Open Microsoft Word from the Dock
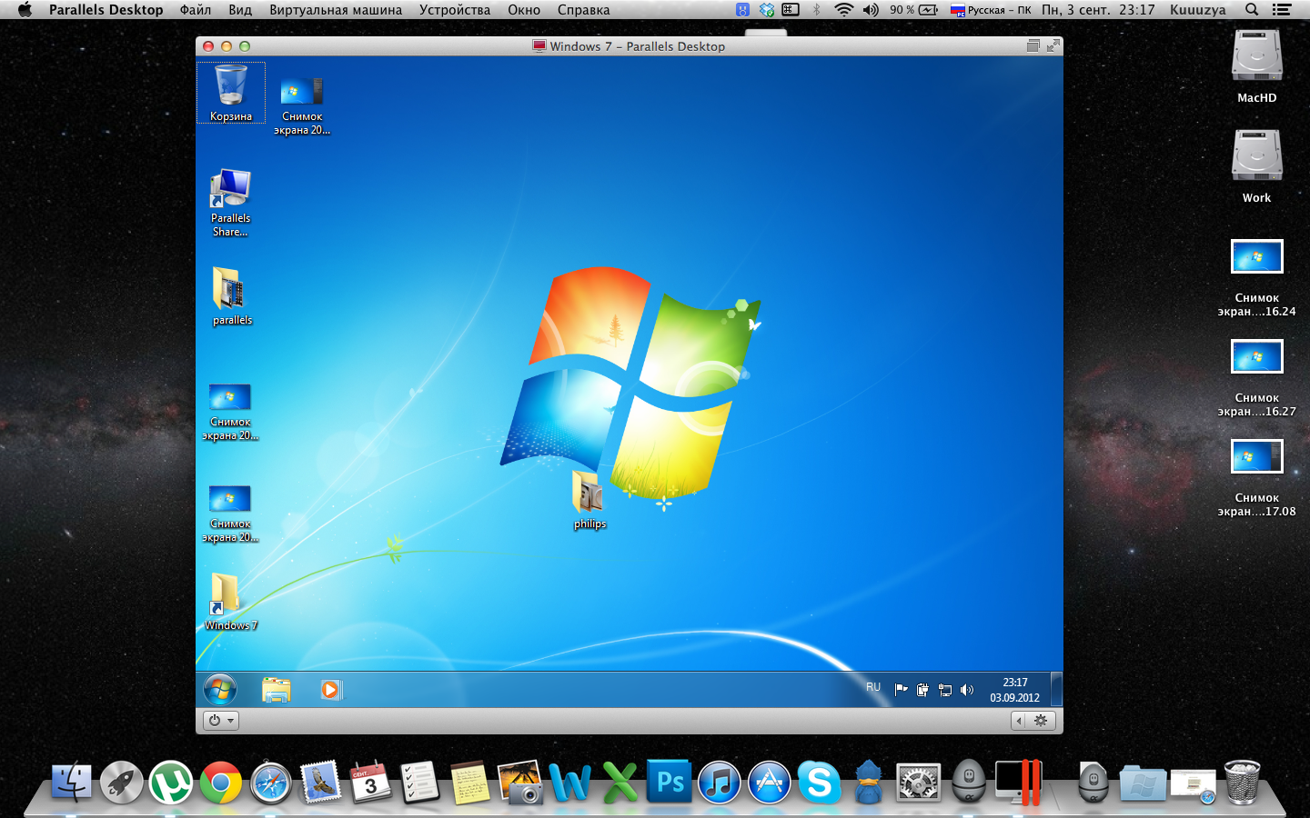The width and height of the screenshot is (1310, 818). click(569, 782)
